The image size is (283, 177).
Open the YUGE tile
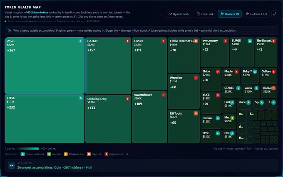211,103
